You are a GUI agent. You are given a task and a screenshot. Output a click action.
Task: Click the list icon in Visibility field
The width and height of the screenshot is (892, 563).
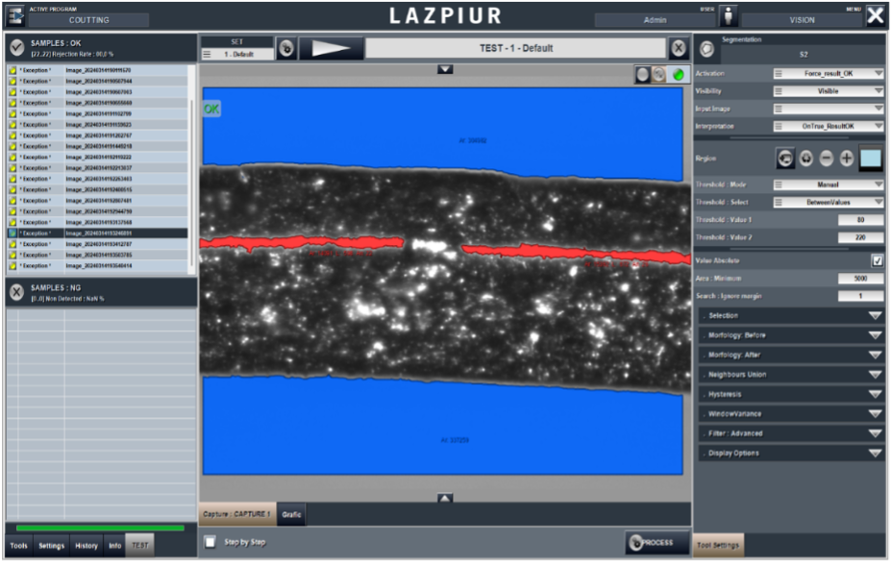(x=779, y=91)
